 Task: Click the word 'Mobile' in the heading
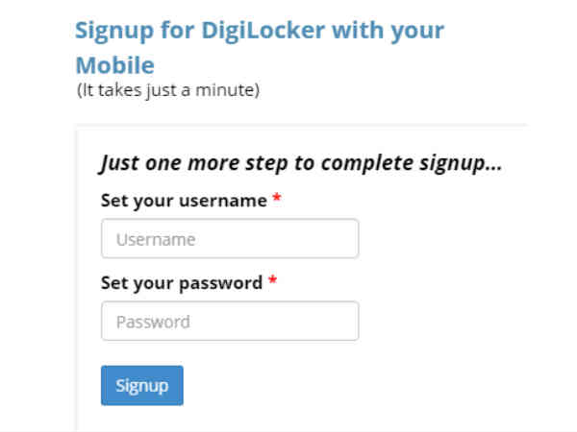(x=114, y=65)
